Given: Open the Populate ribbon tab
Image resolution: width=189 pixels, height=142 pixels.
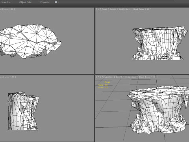Looking at the screenshot, I should point(45,2).
